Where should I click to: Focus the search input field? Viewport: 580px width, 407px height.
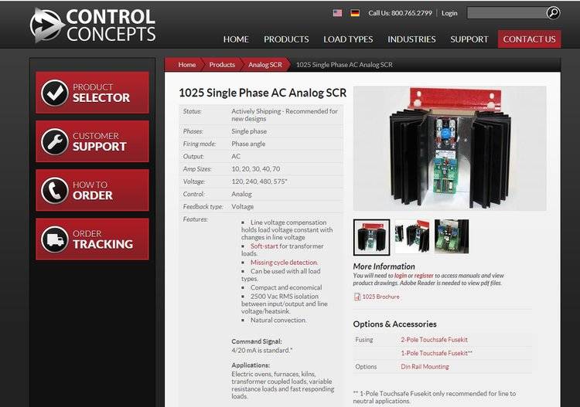tap(507, 13)
